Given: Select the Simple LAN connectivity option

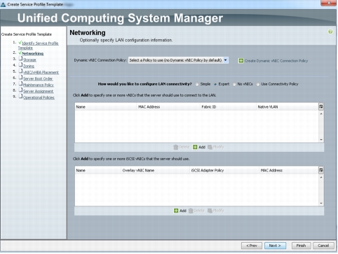Looking at the screenshot, I should pos(197,84).
